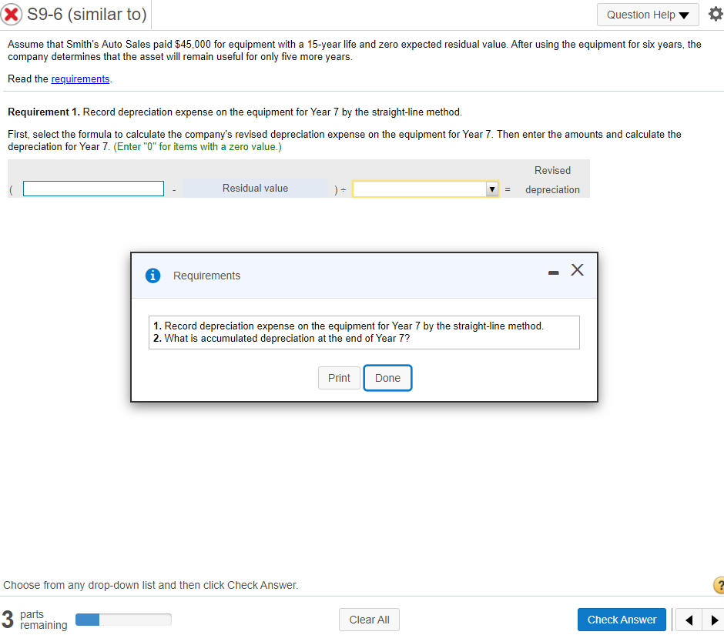Click the "3 parts remaining" label
The width and height of the screenshot is (724, 635).
pyautogui.click(x=35, y=620)
